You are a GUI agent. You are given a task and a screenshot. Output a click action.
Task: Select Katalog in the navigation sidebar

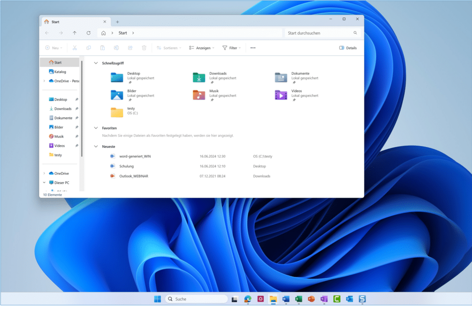click(x=59, y=71)
